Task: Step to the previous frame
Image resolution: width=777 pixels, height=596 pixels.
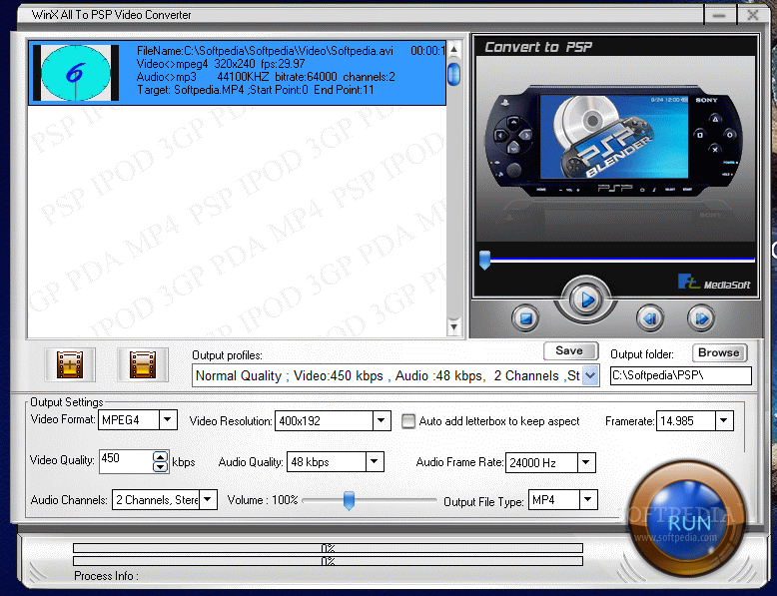Action: click(x=650, y=318)
